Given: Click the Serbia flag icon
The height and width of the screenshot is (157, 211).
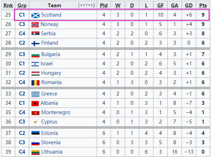Looking at the screenshot, I should [x=35, y=34].
